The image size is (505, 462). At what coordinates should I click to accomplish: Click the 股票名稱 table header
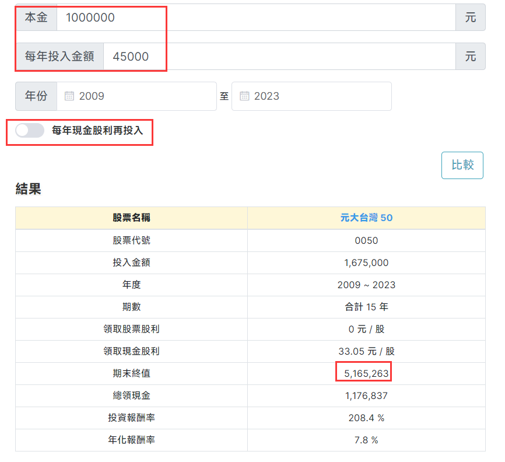pos(131,218)
